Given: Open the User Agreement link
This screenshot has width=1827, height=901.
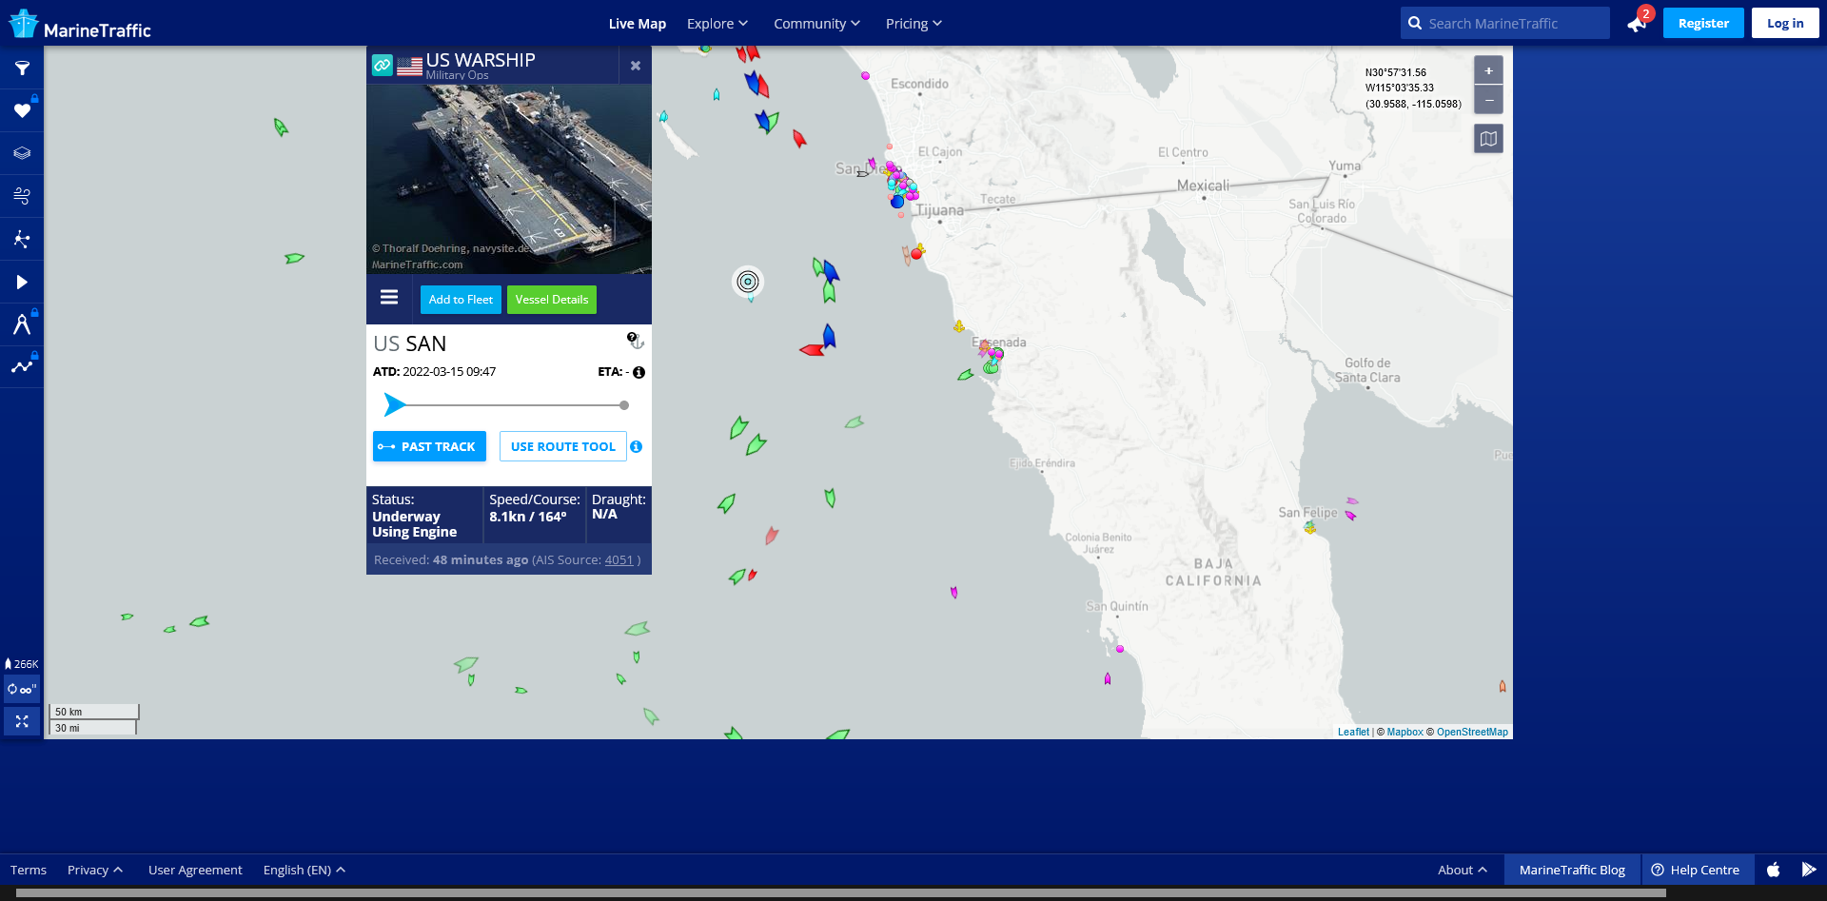Looking at the screenshot, I should tap(195, 871).
